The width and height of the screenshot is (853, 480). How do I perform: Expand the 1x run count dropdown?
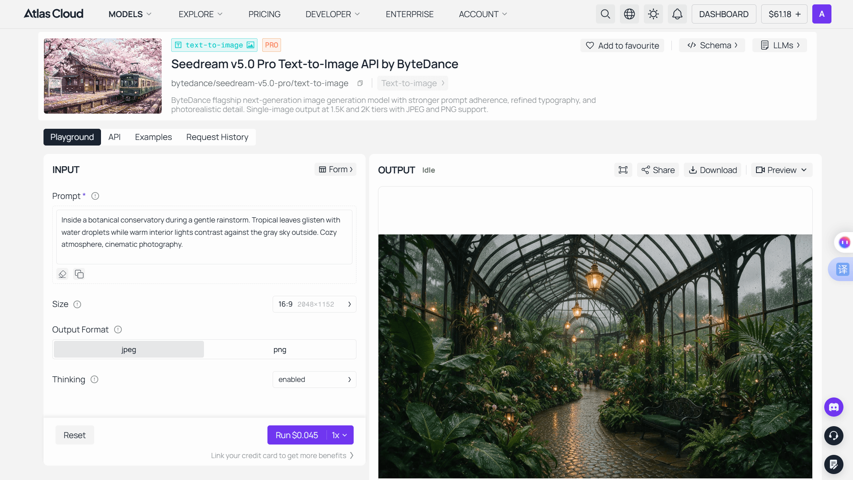[x=340, y=435]
